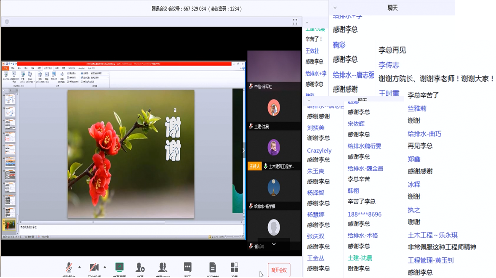This screenshot has height=278, width=496.
Task: Turn on the video camera
Action: pos(94,267)
